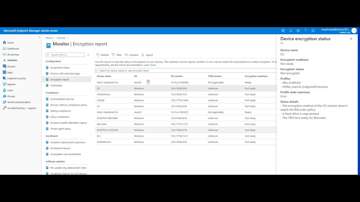Open the feedback smiley icon
This screenshot has height=202, width=360.
(x=313, y=31)
